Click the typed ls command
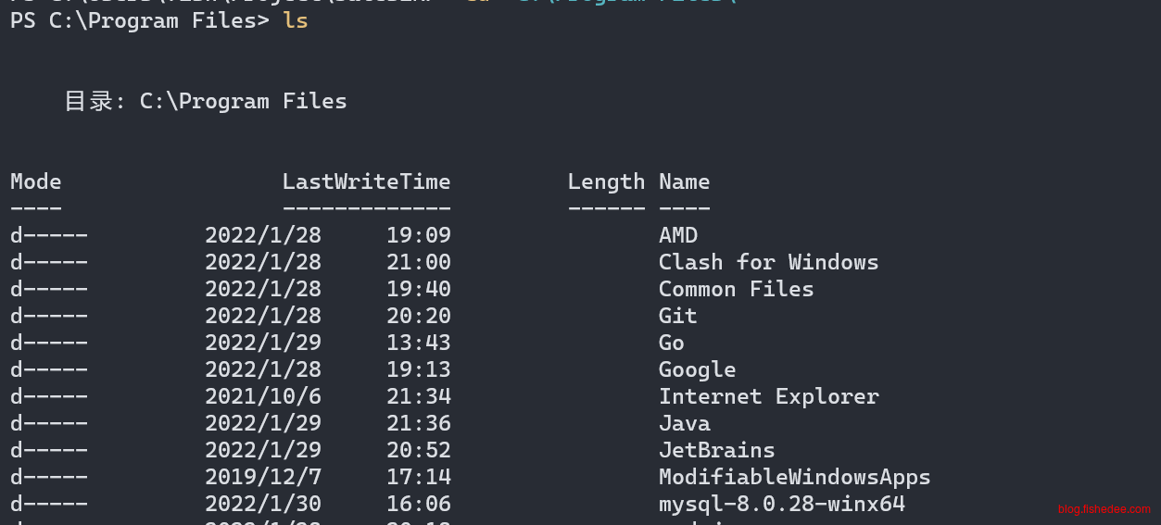 click(x=296, y=20)
